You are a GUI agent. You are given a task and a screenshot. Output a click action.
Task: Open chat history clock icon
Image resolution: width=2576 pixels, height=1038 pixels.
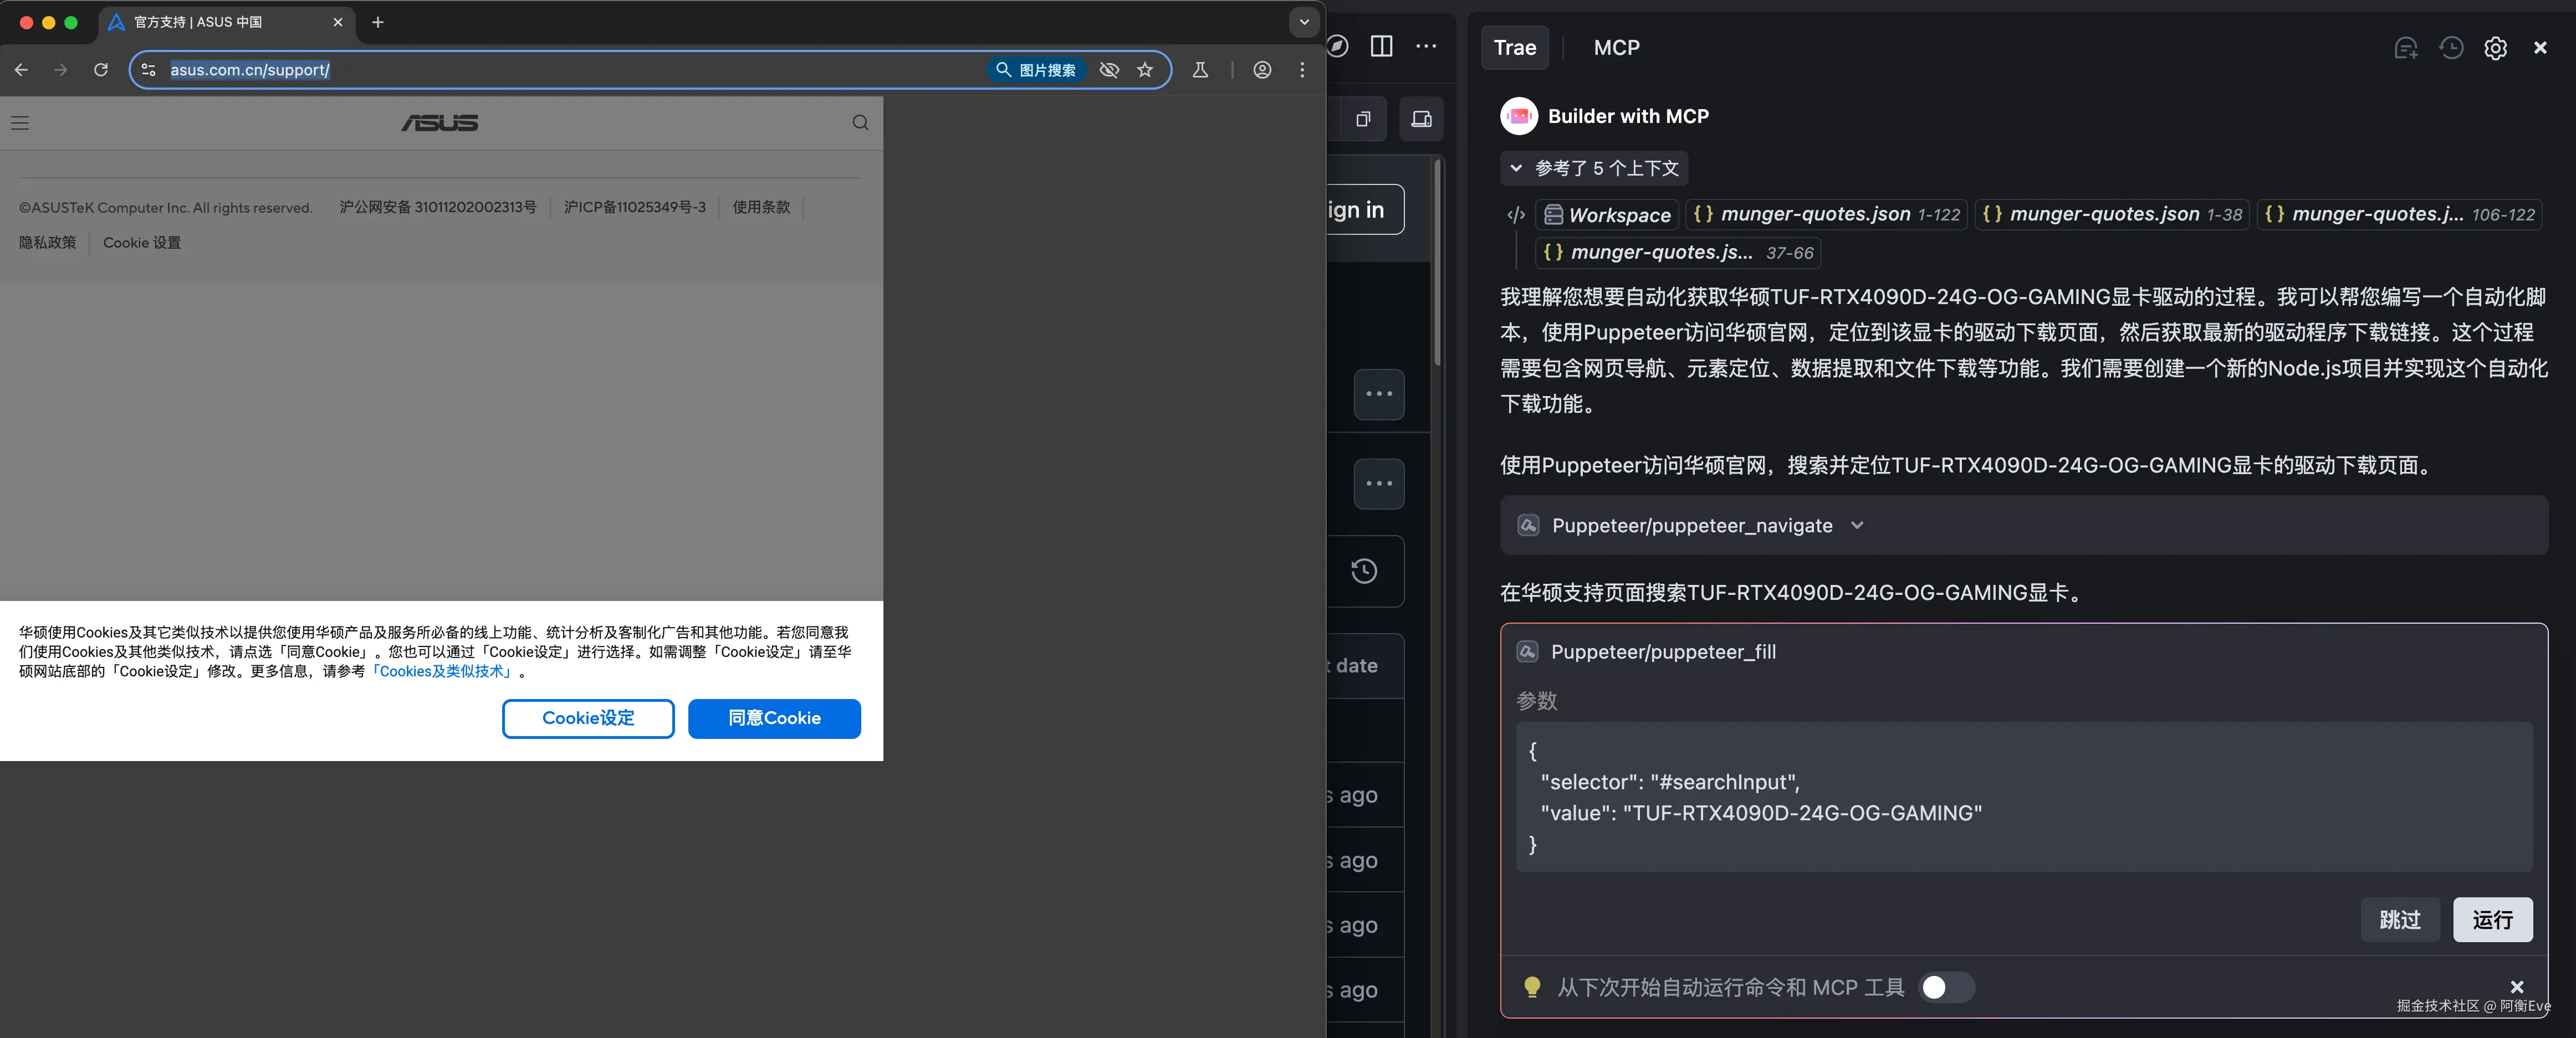(x=2451, y=48)
